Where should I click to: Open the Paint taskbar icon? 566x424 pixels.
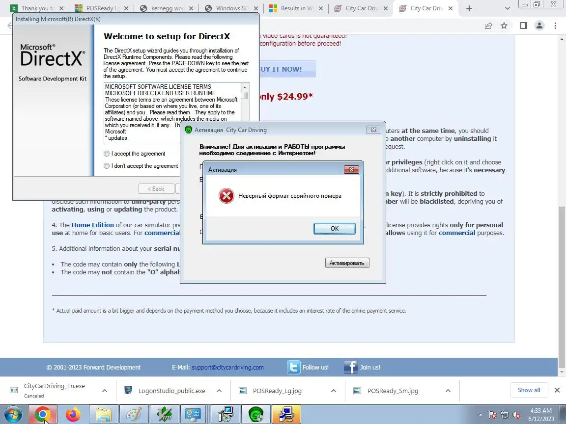coord(134,415)
